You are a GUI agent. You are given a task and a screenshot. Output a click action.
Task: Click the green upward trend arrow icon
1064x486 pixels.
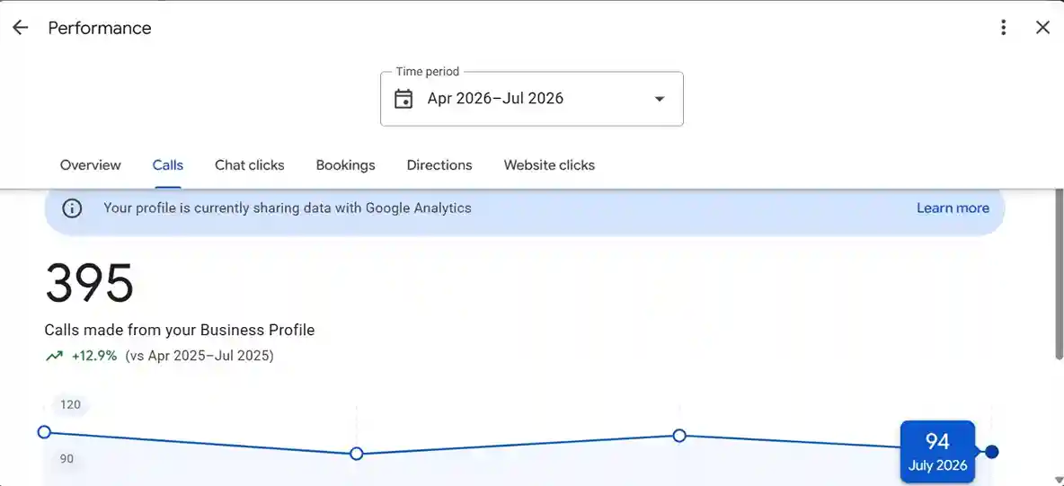[x=54, y=356]
